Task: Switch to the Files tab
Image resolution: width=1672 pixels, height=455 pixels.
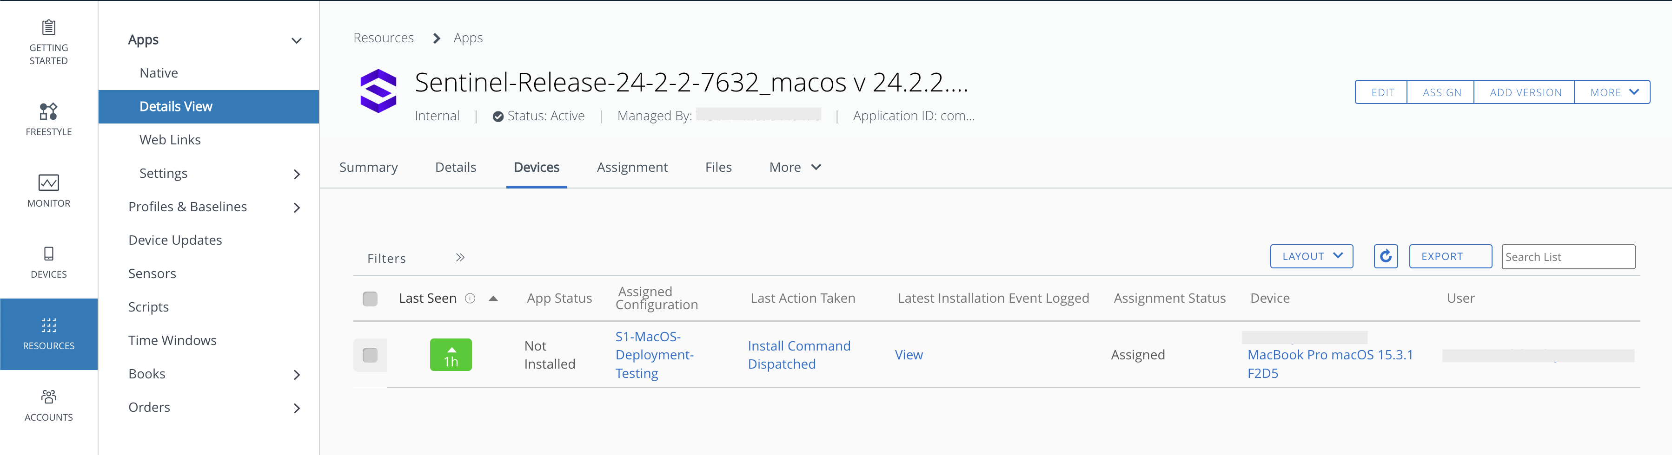Action: click(718, 167)
